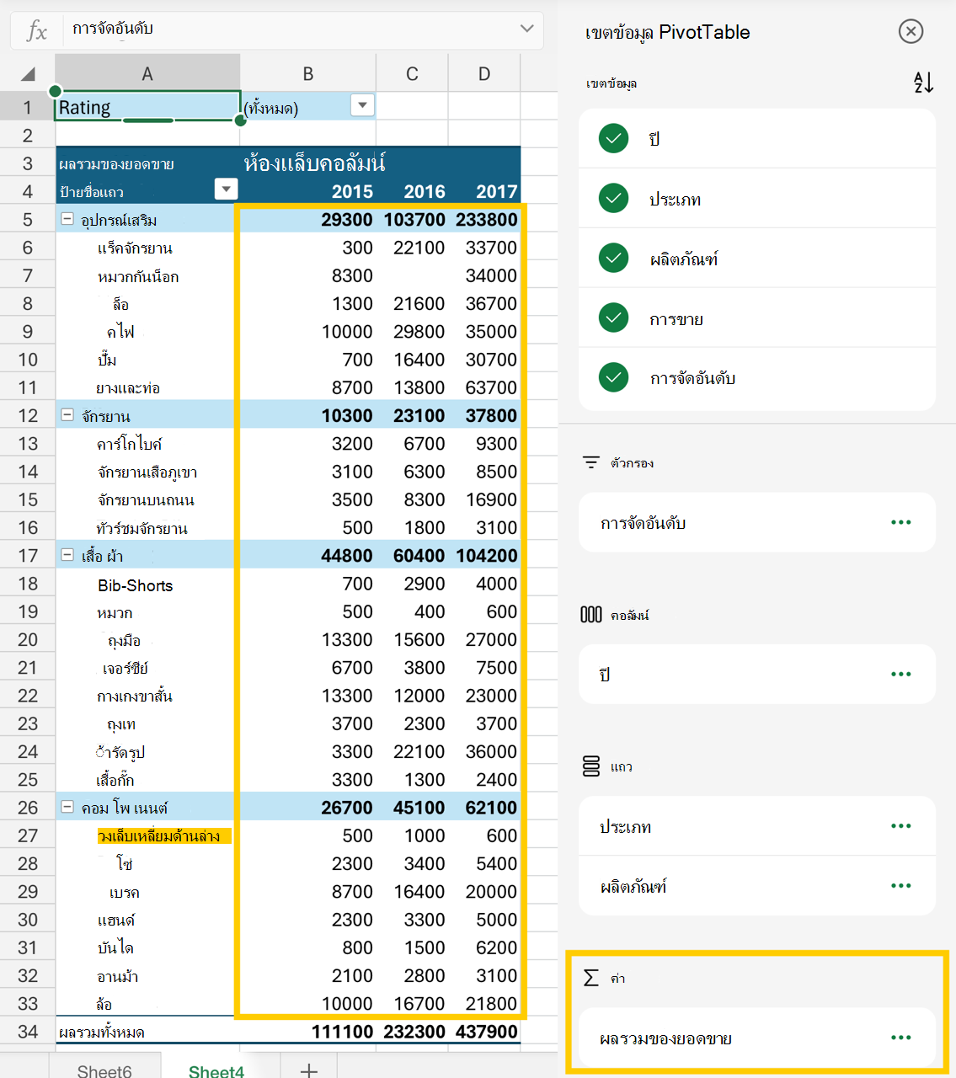This screenshot has height=1078, width=956.
Task: Click the ห้องแล็บคอลัมน์ column labels header
Action: (314, 163)
